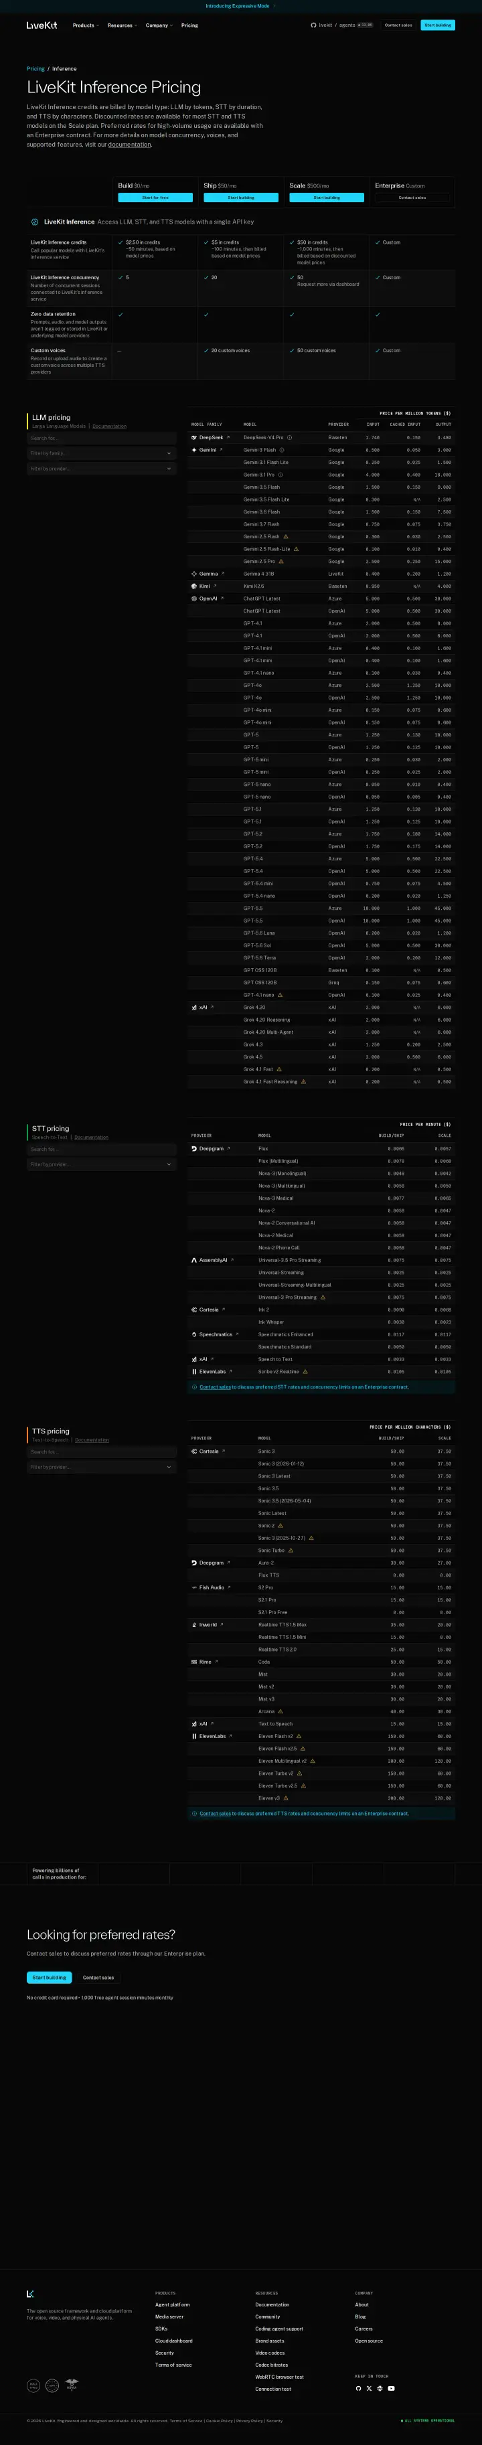
Task: Open the Documentation link under TTS pricing
Action: coord(92,1440)
